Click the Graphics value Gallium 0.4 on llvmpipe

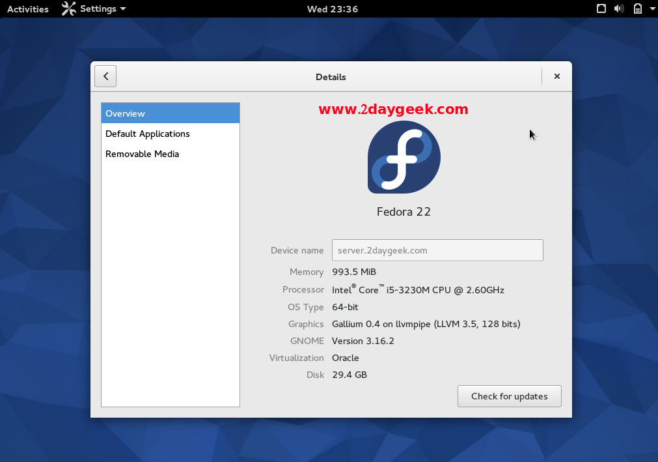(426, 324)
